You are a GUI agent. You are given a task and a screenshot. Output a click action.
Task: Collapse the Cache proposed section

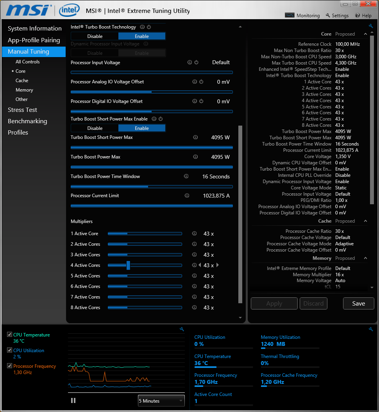[x=365, y=221]
